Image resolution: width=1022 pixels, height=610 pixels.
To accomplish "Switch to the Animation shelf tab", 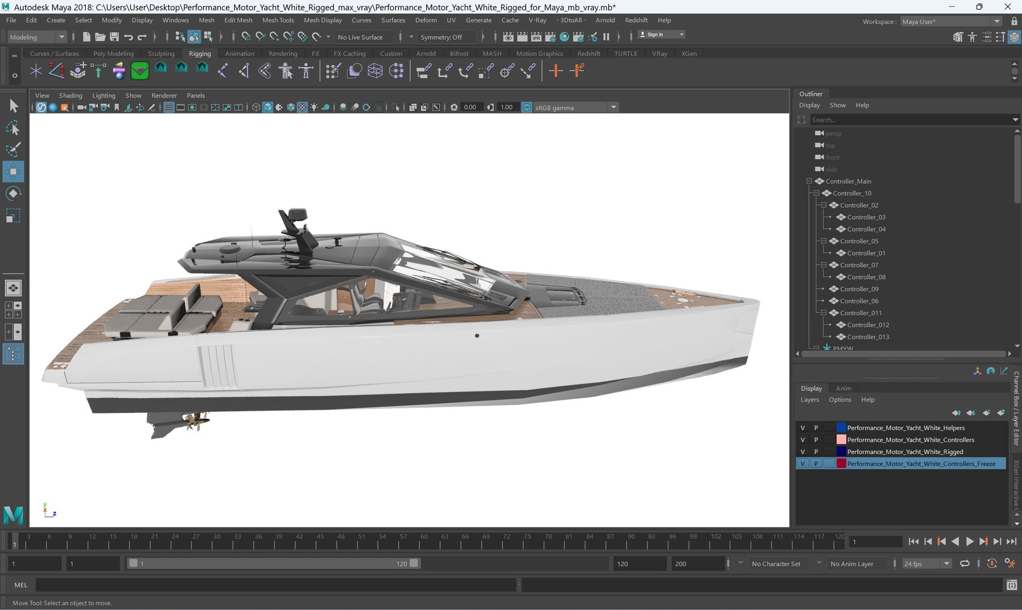I will [x=240, y=54].
